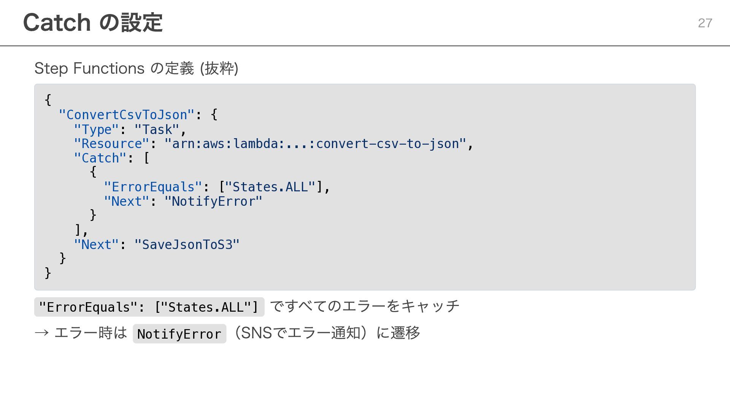The width and height of the screenshot is (730, 410).
Task: Click the "Resource" key in the code
Action: coord(111,144)
